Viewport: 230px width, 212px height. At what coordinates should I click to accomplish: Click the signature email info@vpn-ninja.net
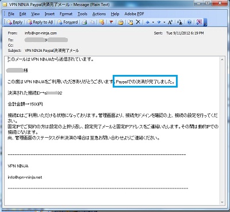[x=25, y=177]
